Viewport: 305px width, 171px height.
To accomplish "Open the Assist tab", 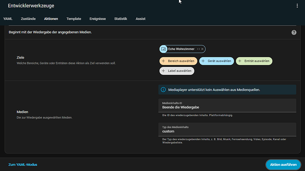I will tap(141, 19).
